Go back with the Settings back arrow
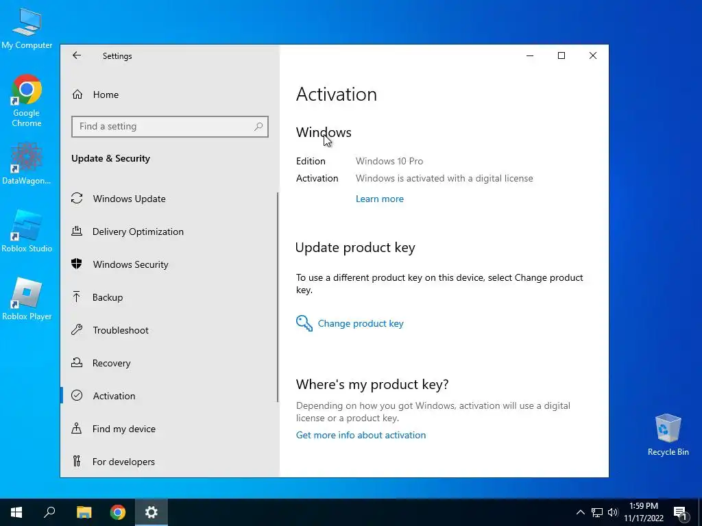Image resolution: width=702 pixels, height=526 pixels. coord(77,55)
